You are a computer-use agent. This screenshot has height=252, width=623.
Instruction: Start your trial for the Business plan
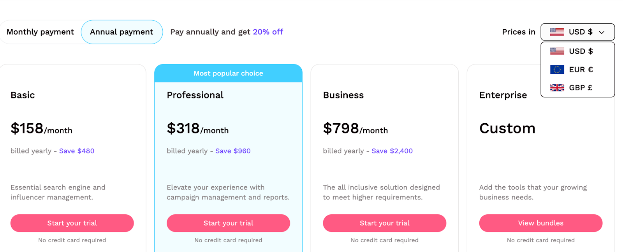tap(384, 223)
